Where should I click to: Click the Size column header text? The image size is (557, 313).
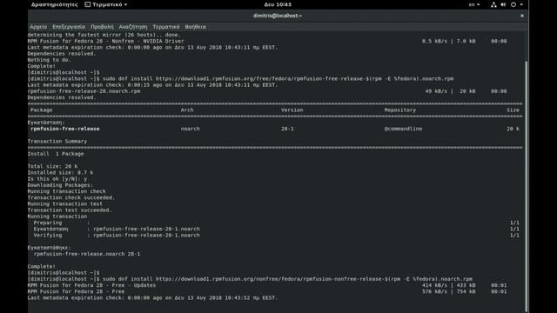point(513,110)
